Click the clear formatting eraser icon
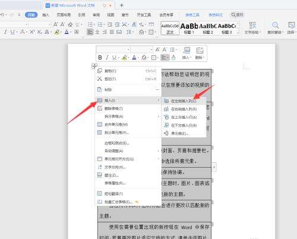 pyautogui.click(x=70, y=24)
